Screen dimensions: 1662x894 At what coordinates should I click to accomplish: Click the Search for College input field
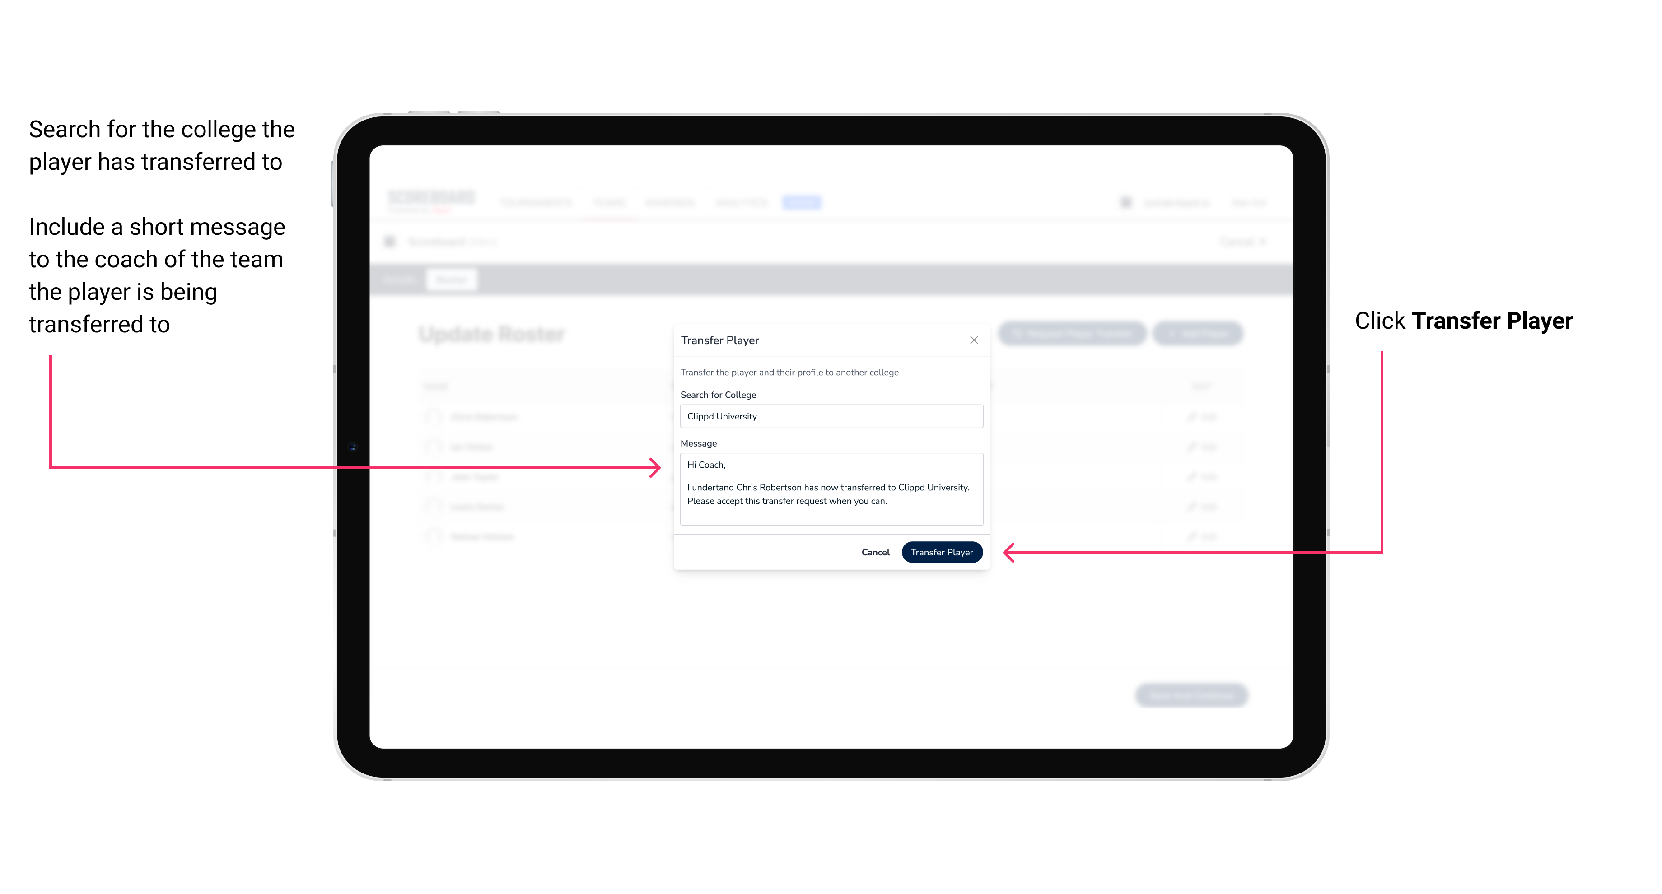coord(829,416)
